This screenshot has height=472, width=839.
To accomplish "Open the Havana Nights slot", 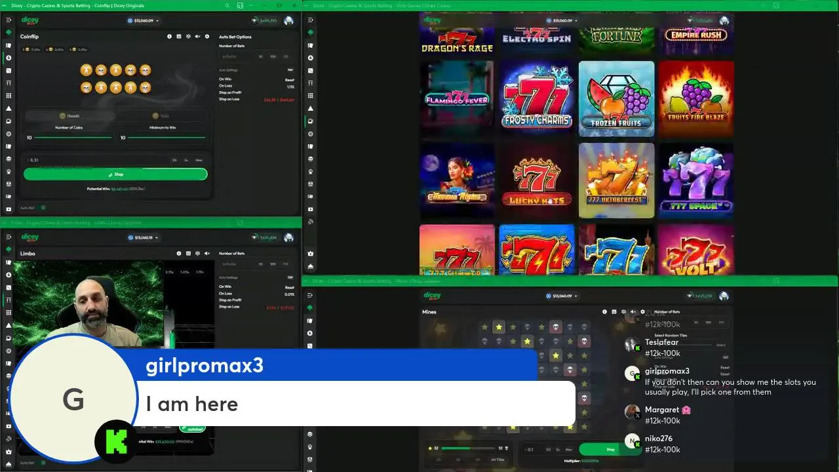I will pyautogui.click(x=457, y=181).
